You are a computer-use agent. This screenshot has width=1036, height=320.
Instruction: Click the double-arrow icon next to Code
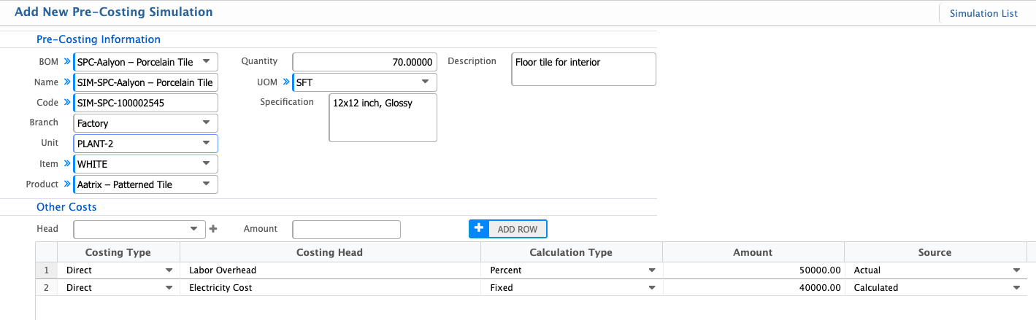point(68,103)
